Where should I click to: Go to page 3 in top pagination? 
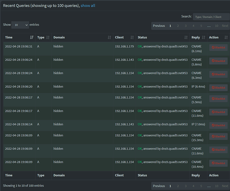pos(185,26)
